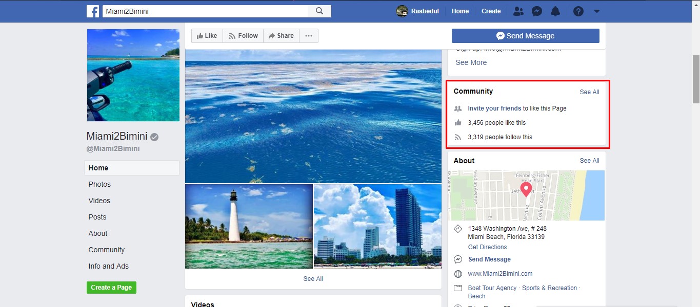Click See All in the Community section
This screenshot has width=700, height=307.
click(x=589, y=92)
